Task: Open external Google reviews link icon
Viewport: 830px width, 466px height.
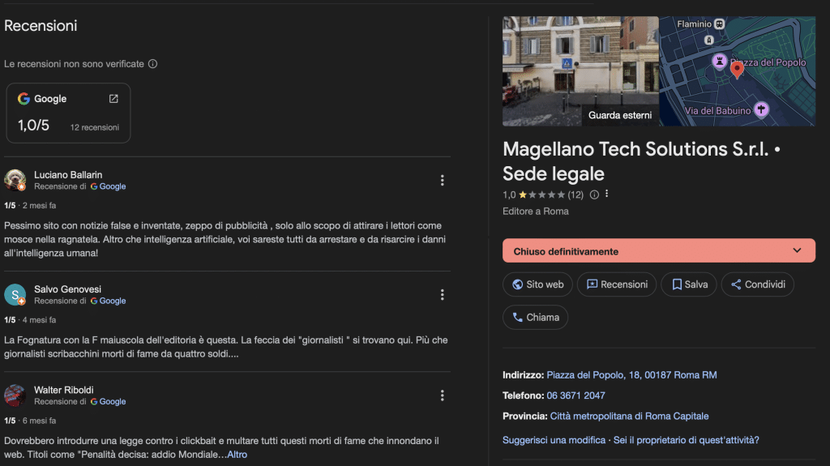Action: pos(113,99)
